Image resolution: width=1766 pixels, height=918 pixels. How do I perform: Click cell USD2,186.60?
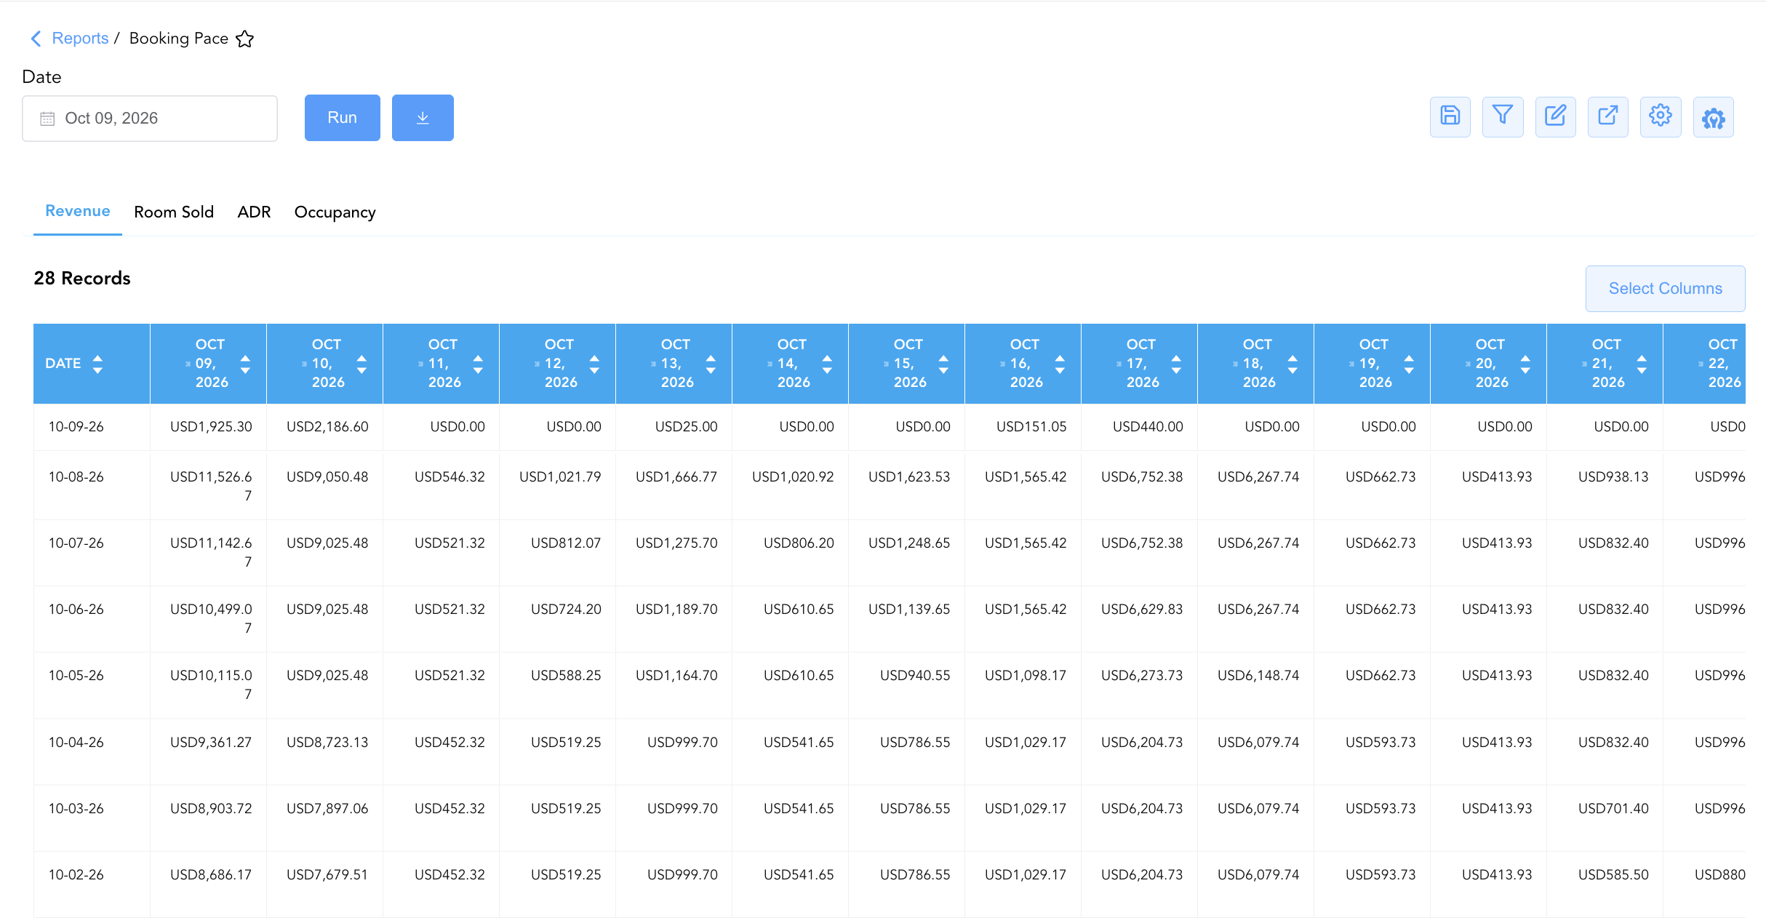point(327,427)
